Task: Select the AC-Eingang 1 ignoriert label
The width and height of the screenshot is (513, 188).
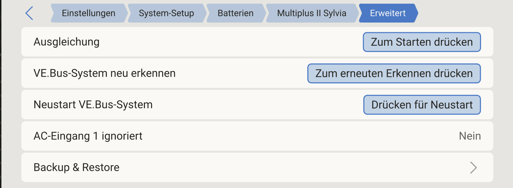Action: [x=88, y=136]
